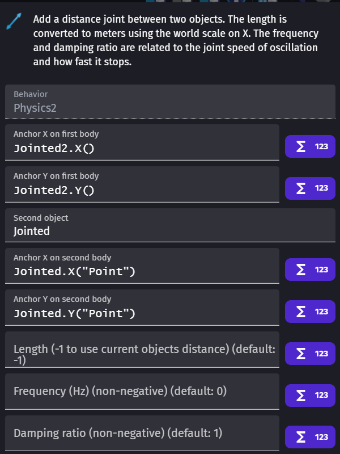Focus the Length default -1 input field
Viewport: 340px width, 454px height.
pyautogui.click(x=142, y=350)
